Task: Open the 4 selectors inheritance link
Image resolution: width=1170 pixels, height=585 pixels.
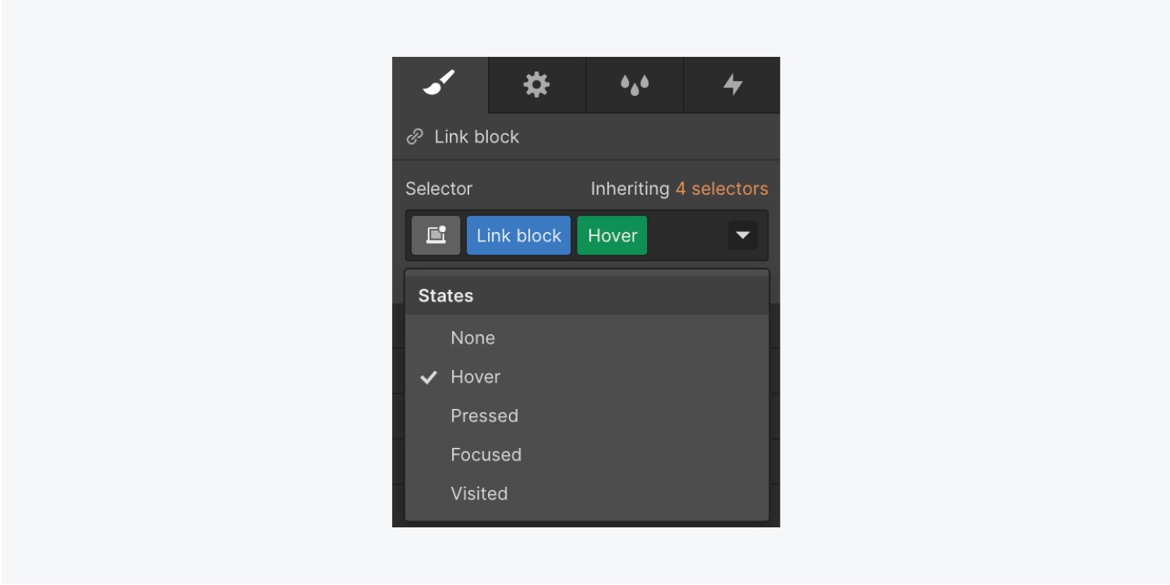Action: (x=721, y=189)
